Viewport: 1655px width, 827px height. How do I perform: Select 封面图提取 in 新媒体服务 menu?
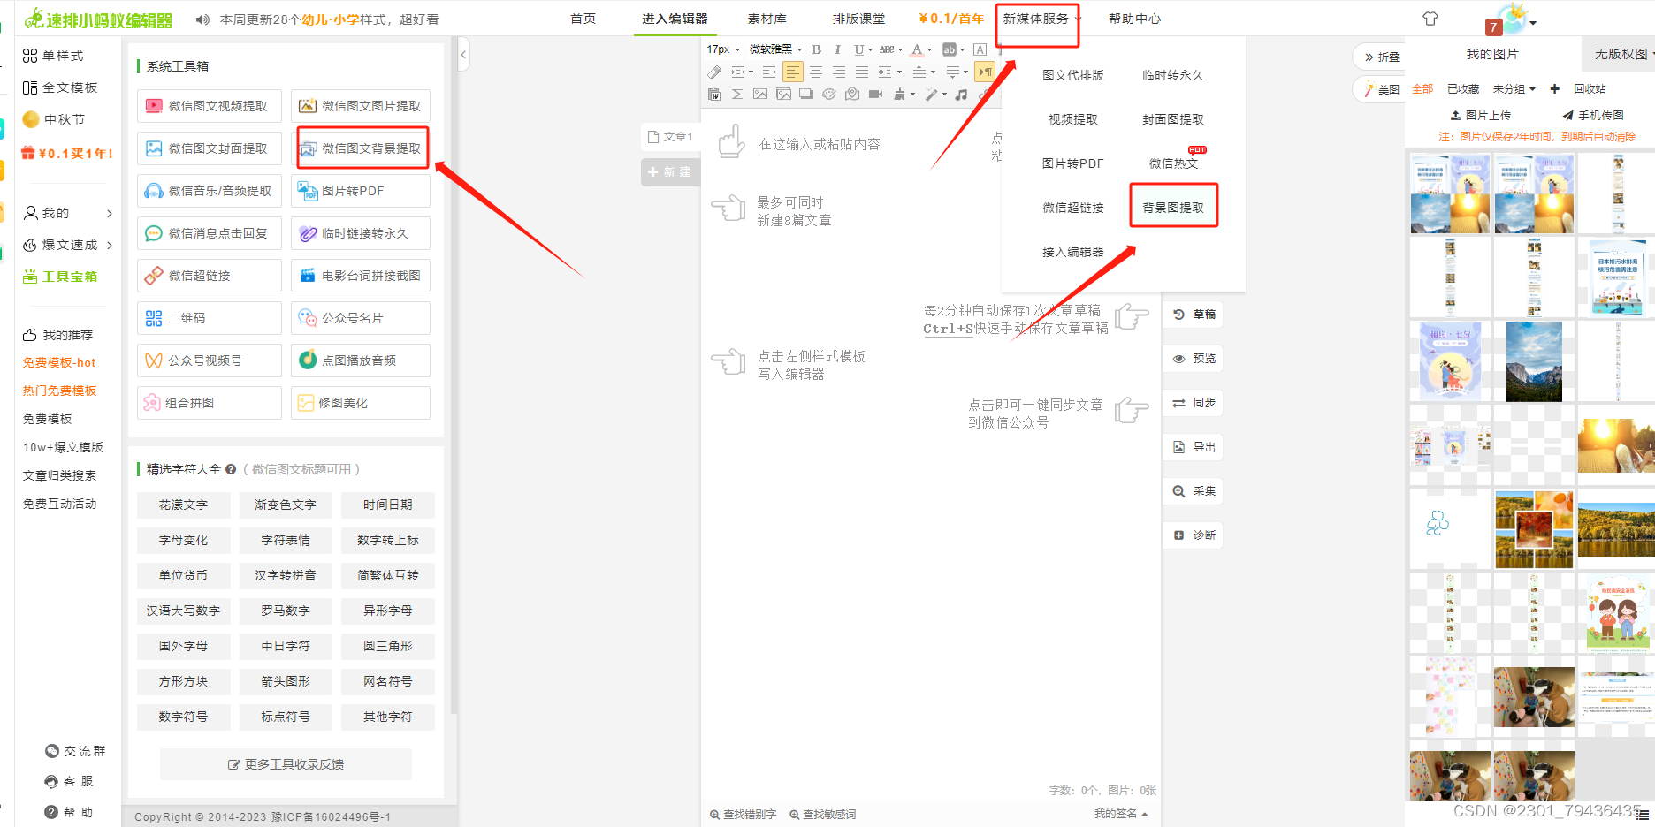point(1173,119)
